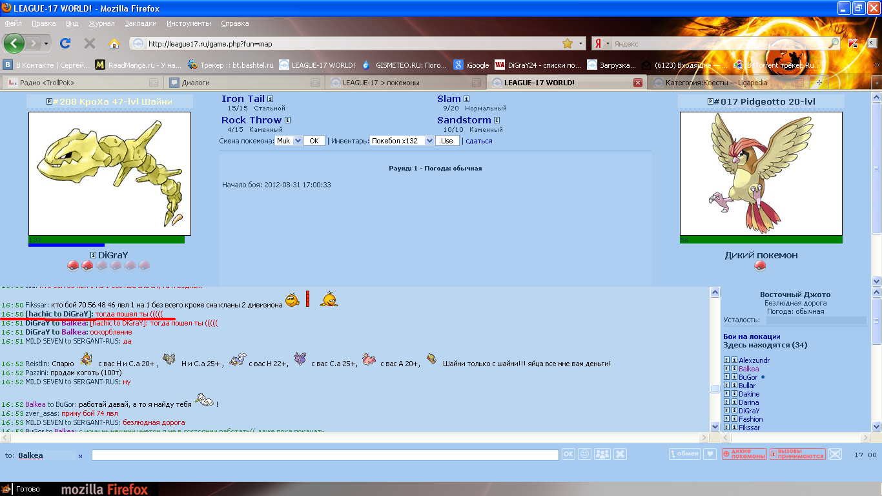Open info icon next to Rock Throw
The height and width of the screenshot is (496, 882).
(x=287, y=120)
